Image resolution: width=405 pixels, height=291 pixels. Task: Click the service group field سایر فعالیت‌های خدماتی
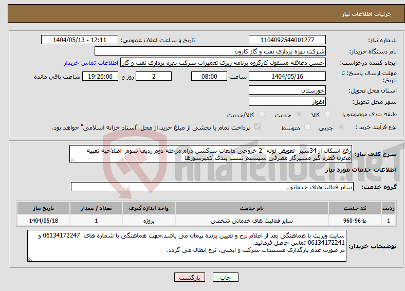click(x=212, y=187)
